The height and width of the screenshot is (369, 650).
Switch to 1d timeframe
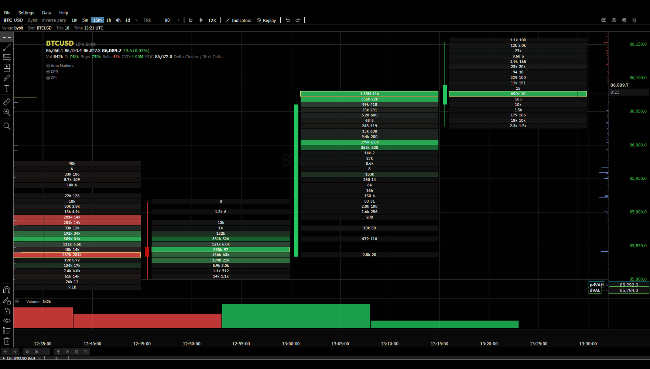128,20
